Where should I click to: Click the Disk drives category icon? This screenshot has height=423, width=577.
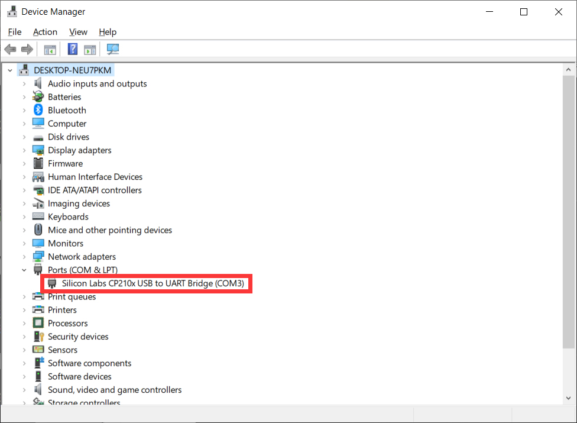pos(38,138)
